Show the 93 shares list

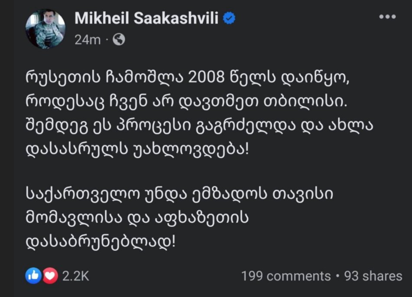[x=373, y=276]
